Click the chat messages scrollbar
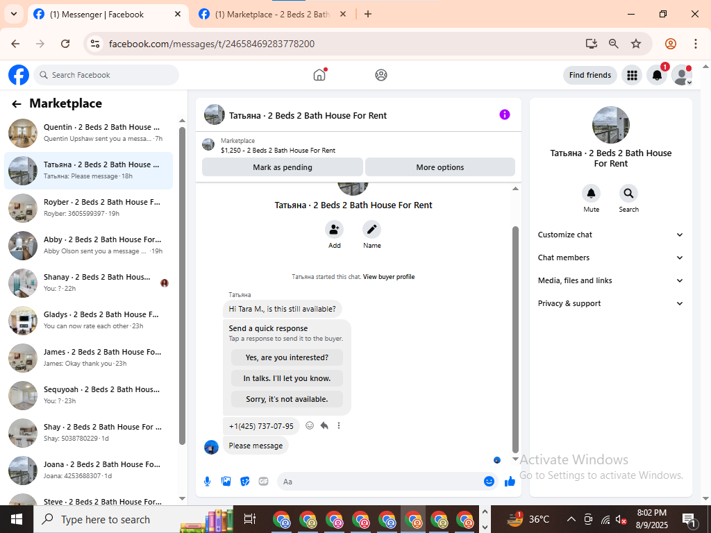 (515, 339)
